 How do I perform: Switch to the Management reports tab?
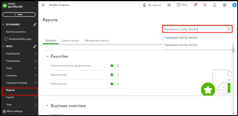pyautogui.click(x=97, y=40)
